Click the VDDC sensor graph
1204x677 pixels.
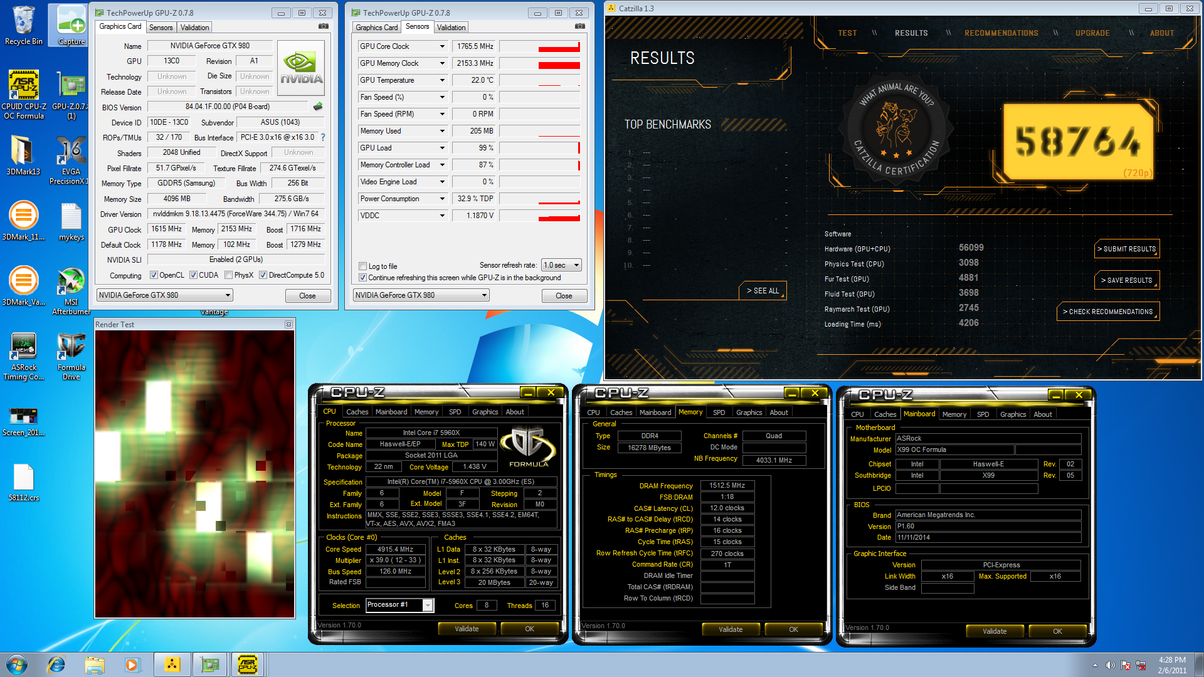pyautogui.click(x=540, y=216)
